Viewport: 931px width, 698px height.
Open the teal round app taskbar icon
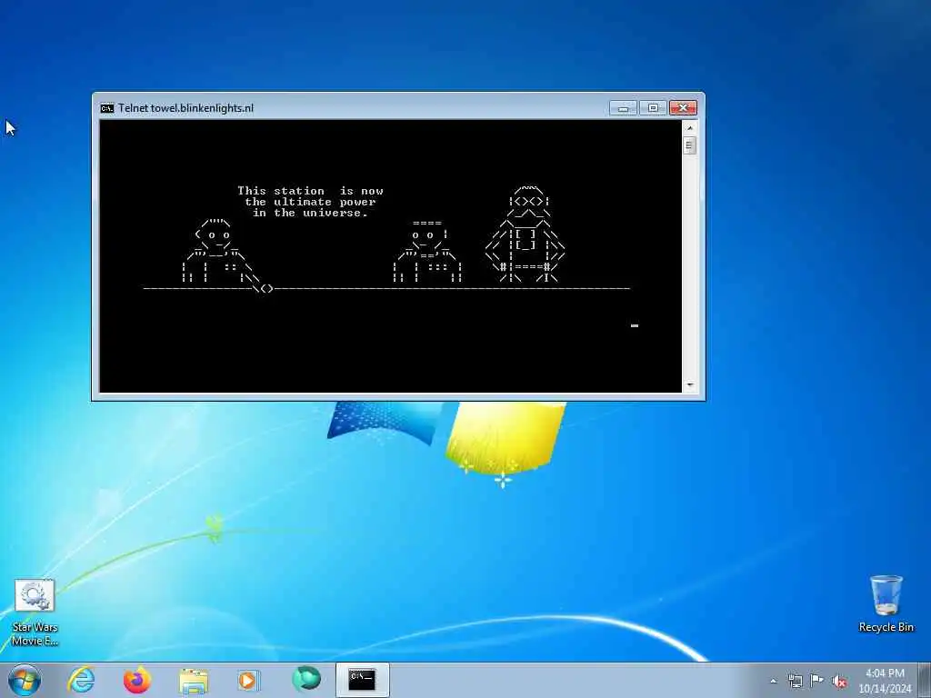[x=306, y=679]
